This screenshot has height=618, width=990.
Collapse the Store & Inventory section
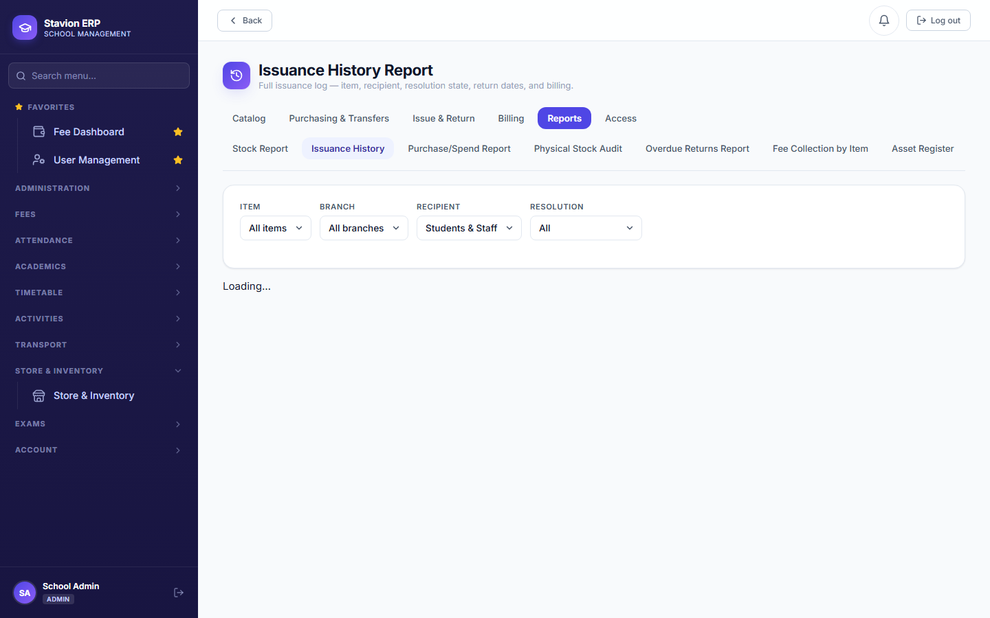coord(99,371)
